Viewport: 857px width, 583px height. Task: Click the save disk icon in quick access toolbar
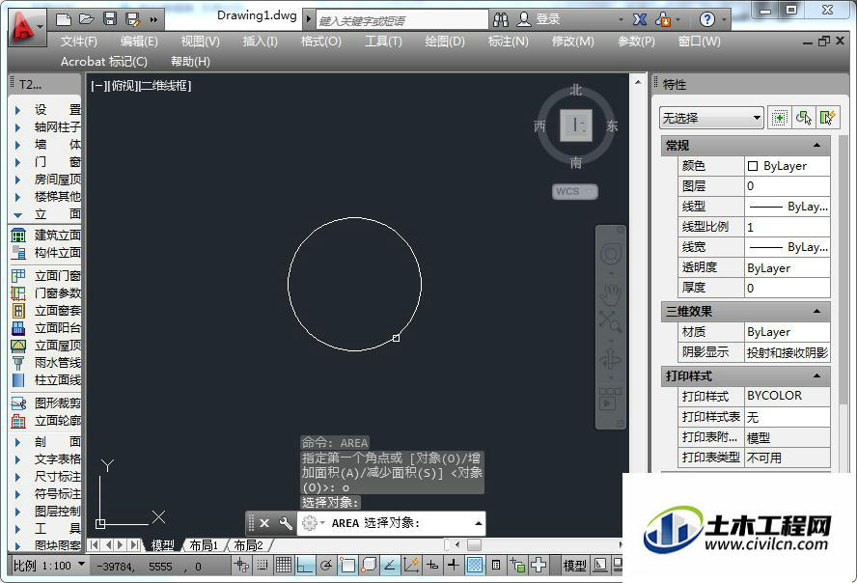pos(110,19)
